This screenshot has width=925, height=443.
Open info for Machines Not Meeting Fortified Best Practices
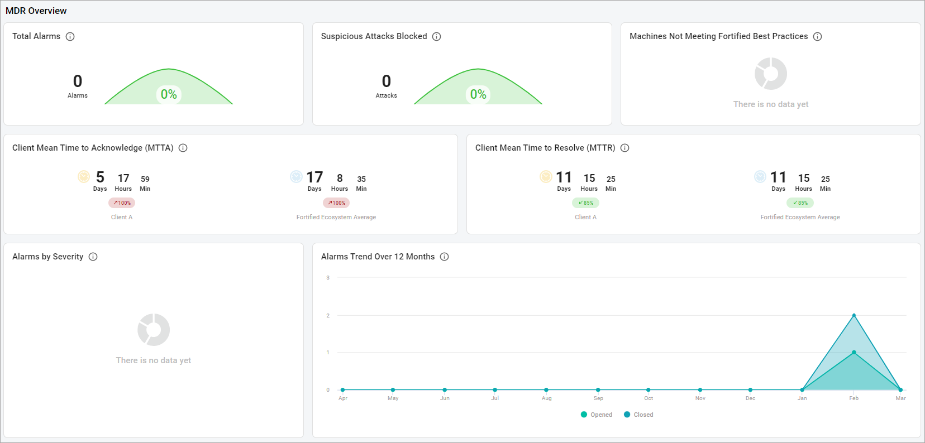click(817, 37)
